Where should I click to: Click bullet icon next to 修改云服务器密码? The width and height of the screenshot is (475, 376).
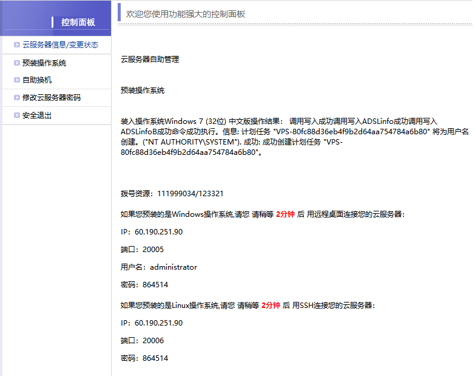(17, 98)
